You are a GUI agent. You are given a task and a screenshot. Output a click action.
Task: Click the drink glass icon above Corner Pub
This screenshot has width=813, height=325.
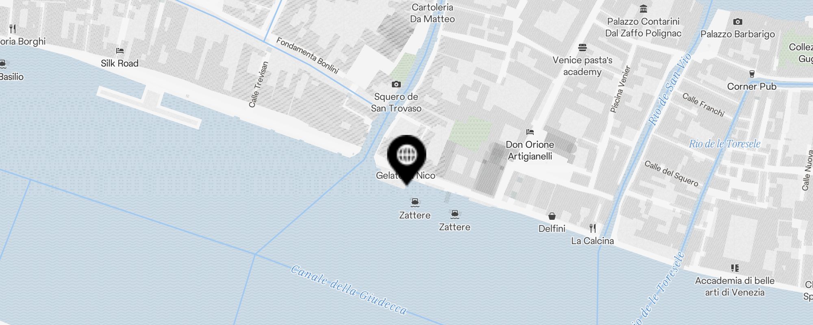coord(752,74)
